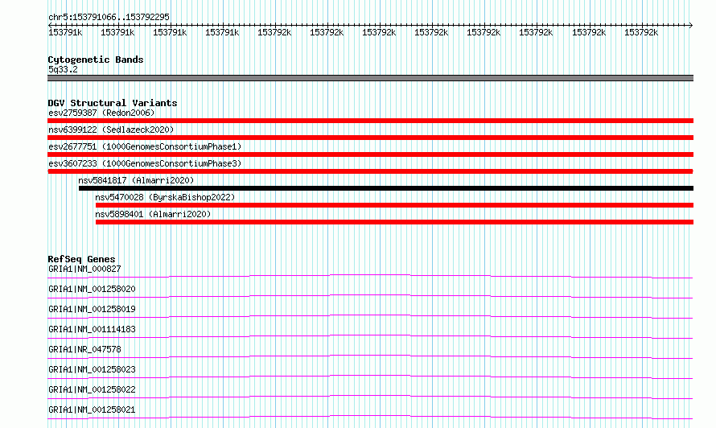716x428 pixels.
Task: Open the DGV Structural Variants track heading
Action: click(x=113, y=103)
